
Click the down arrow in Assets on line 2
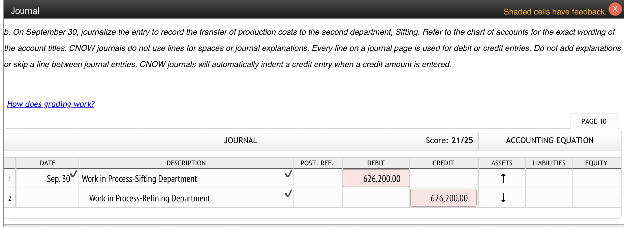click(x=503, y=198)
